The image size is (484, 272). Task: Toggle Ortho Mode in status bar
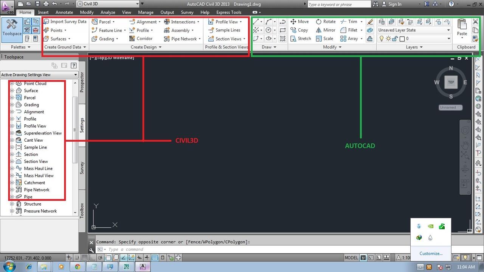point(93,258)
